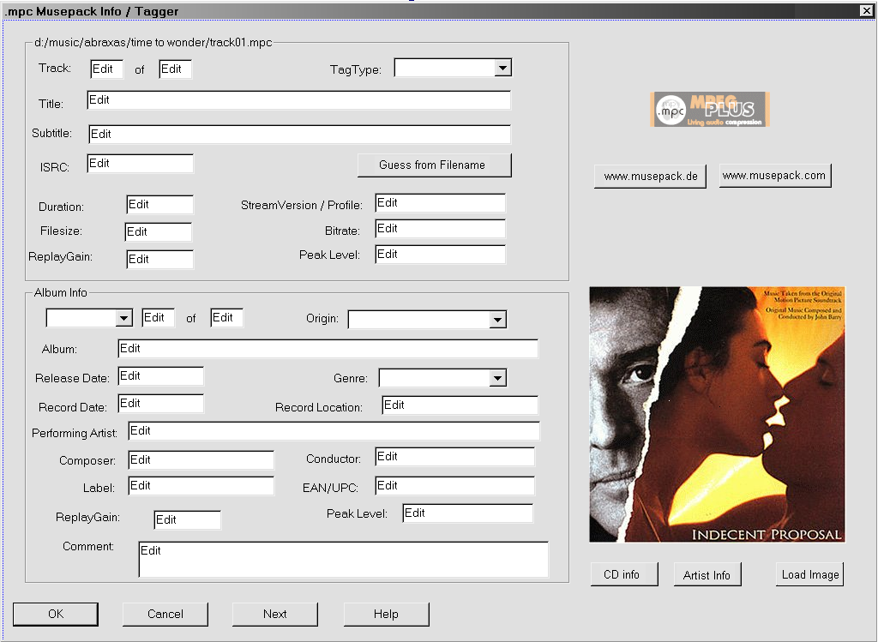This screenshot has width=878, height=642.
Task: Open the www.musepack.de link button
Action: [x=650, y=177]
